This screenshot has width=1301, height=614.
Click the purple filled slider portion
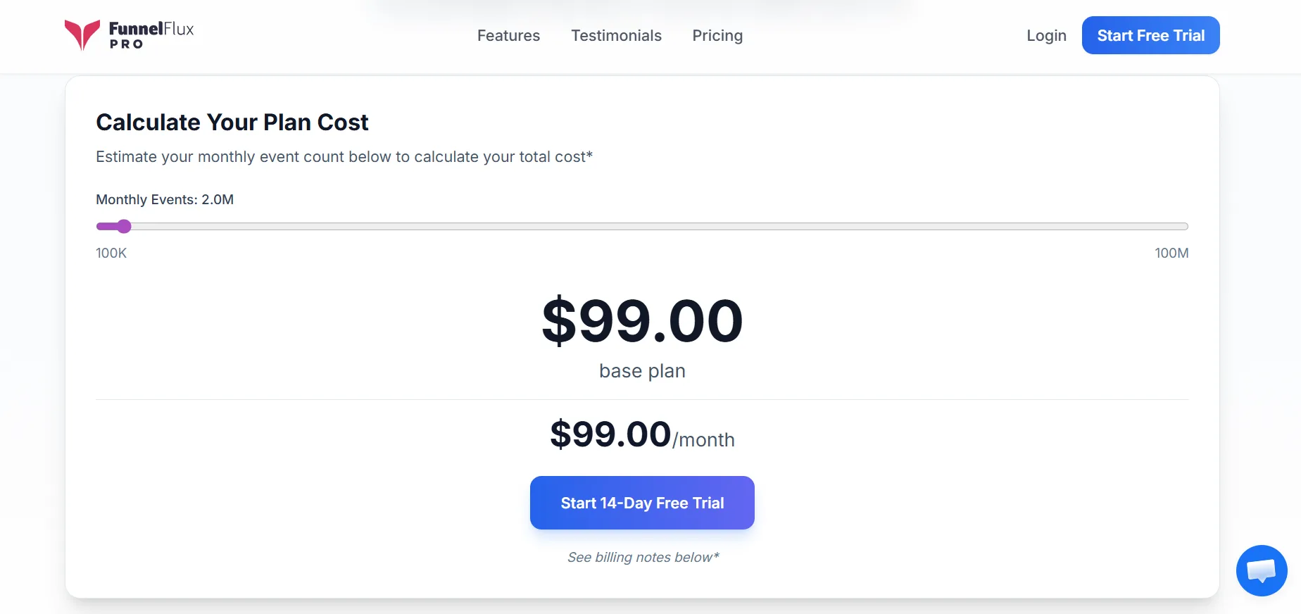[107, 226]
